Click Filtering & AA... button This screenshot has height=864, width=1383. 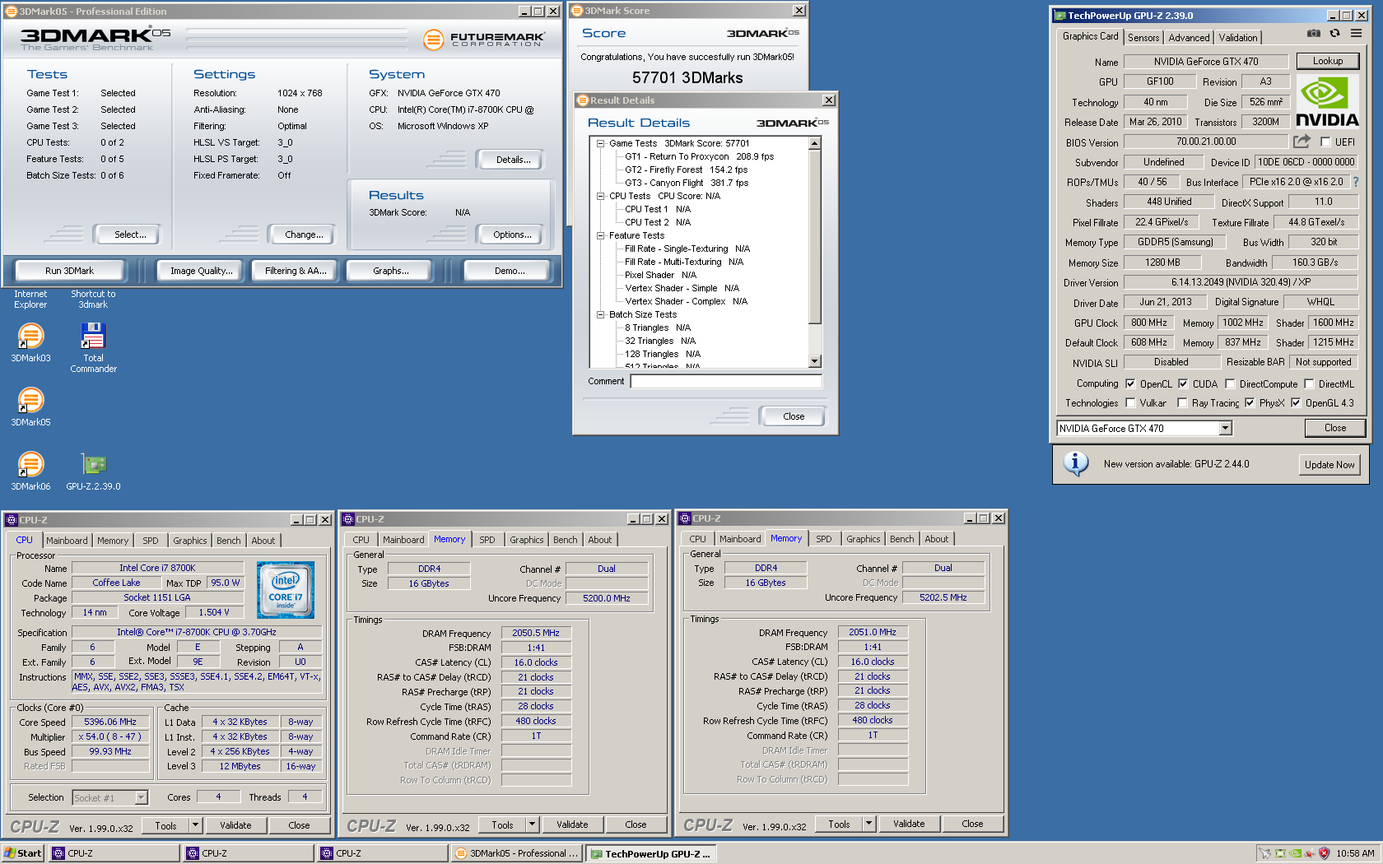pos(295,271)
